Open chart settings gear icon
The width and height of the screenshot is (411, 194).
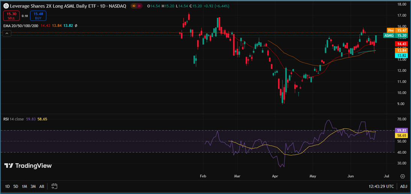[x=402, y=176]
